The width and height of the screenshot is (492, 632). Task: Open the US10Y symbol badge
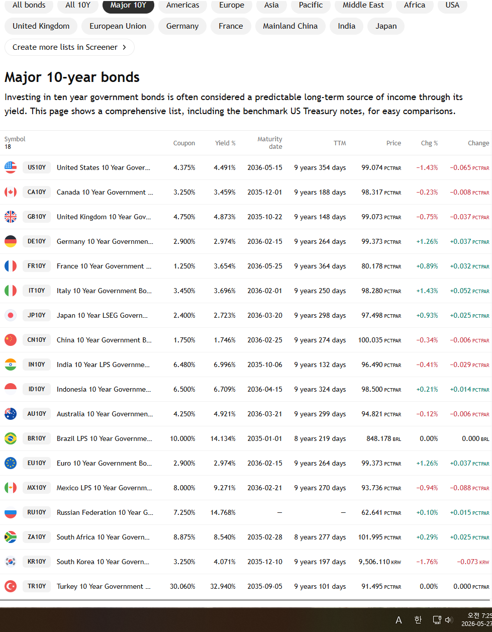click(37, 167)
